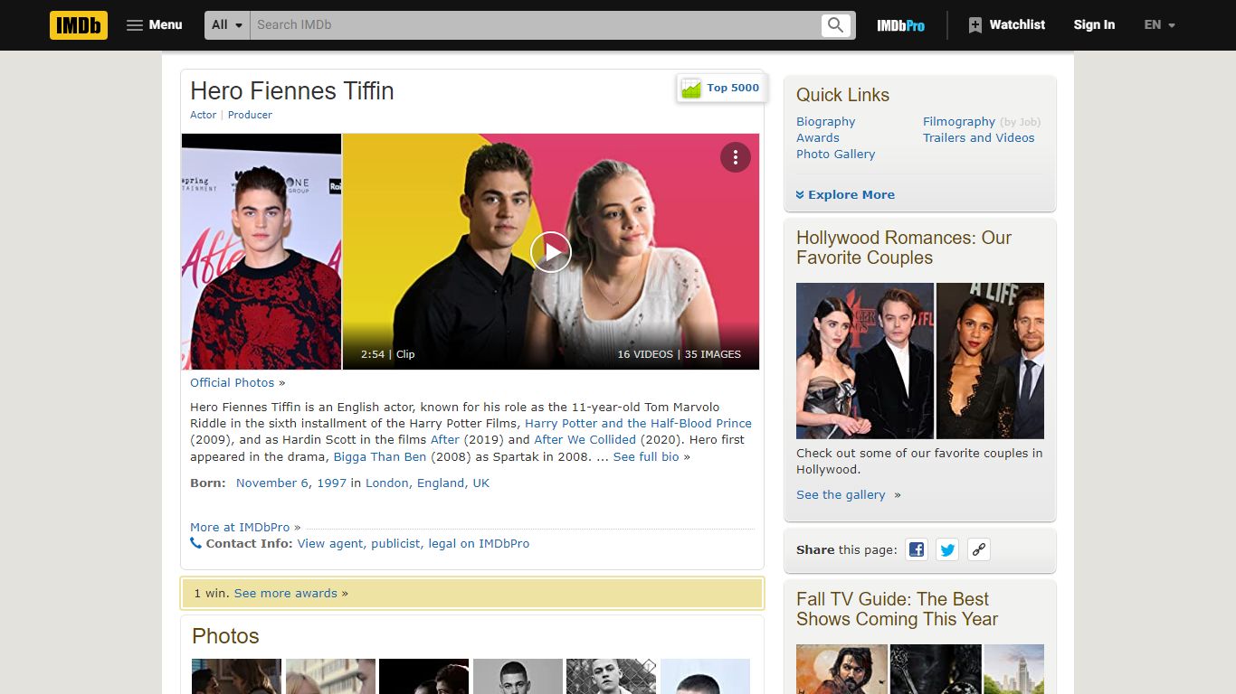Image resolution: width=1236 pixels, height=694 pixels.
Task: Click the IMDb logo
Action: (79, 25)
